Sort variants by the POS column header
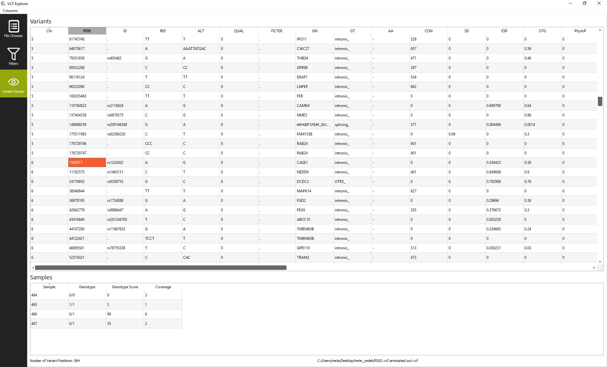 pyautogui.click(x=87, y=31)
